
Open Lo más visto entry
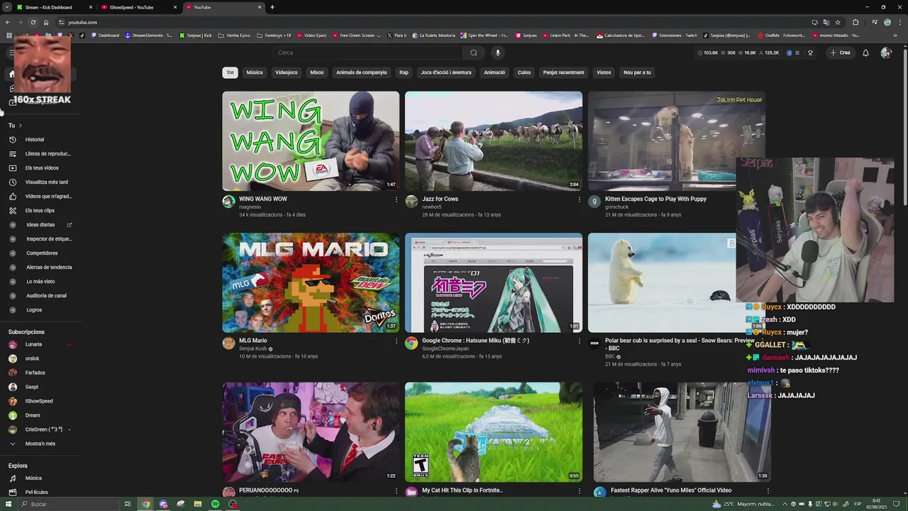[40, 282]
